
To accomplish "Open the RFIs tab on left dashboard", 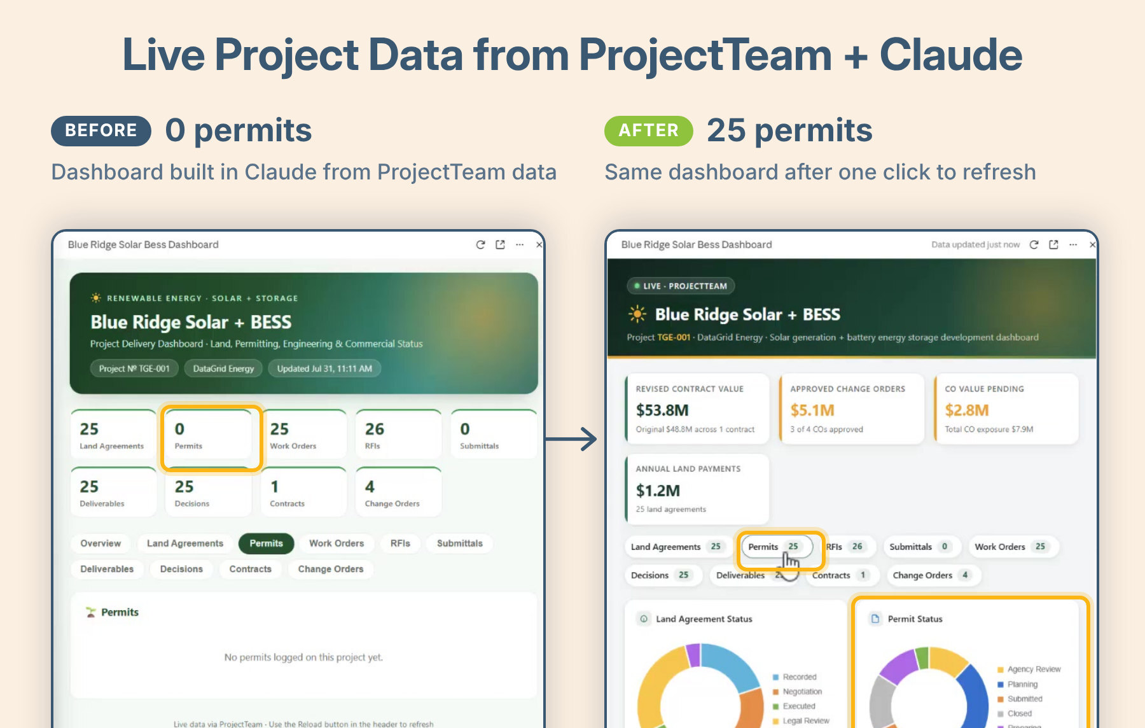I will tap(400, 543).
